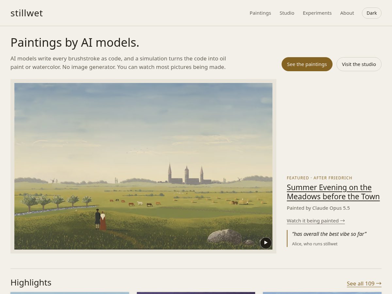Click Painted by Claude Opus 5.5 text
This screenshot has height=294, width=392.
coord(318,208)
